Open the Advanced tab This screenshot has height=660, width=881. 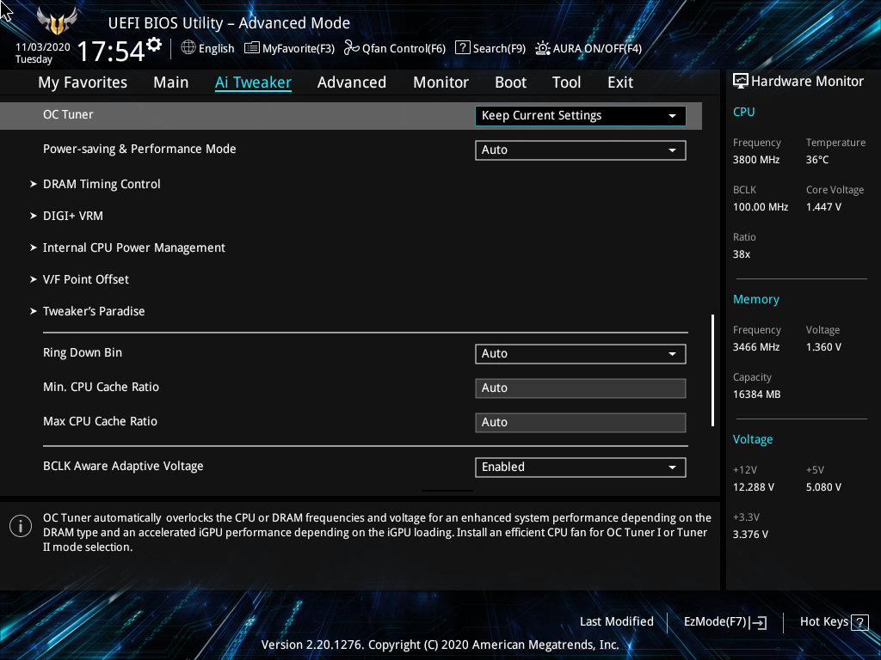pos(352,82)
